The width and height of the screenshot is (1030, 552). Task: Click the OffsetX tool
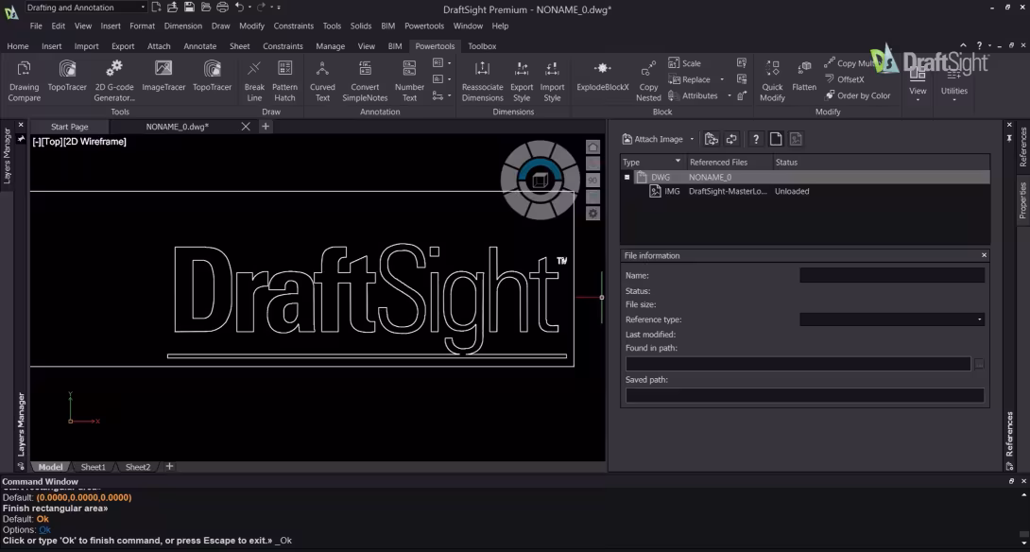click(844, 78)
